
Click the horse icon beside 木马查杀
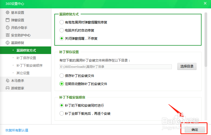(8, 80)
